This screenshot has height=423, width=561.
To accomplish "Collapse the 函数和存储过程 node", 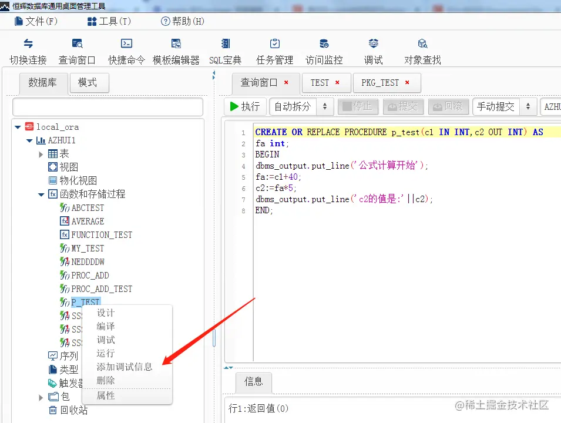I will click(x=41, y=194).
